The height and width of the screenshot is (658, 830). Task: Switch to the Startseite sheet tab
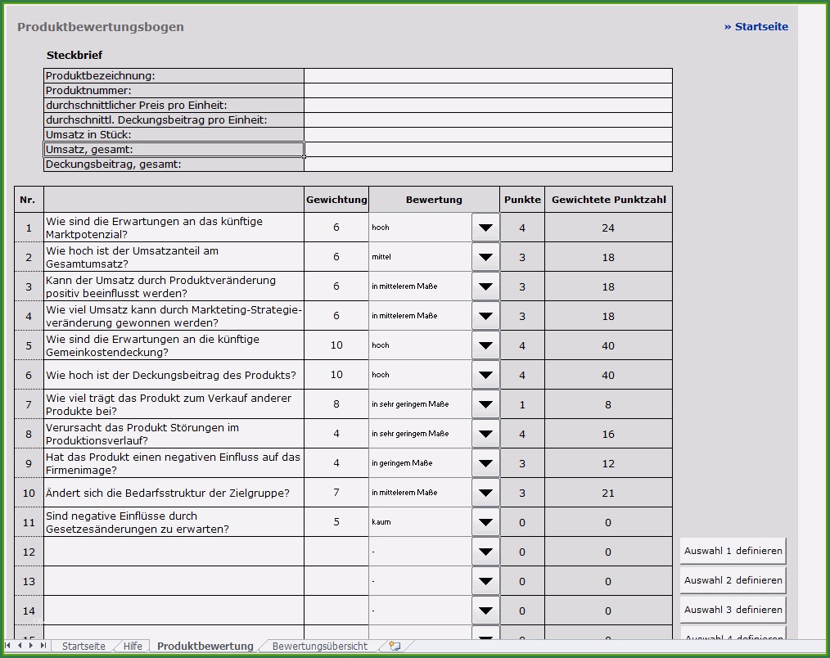click(83, 646)
